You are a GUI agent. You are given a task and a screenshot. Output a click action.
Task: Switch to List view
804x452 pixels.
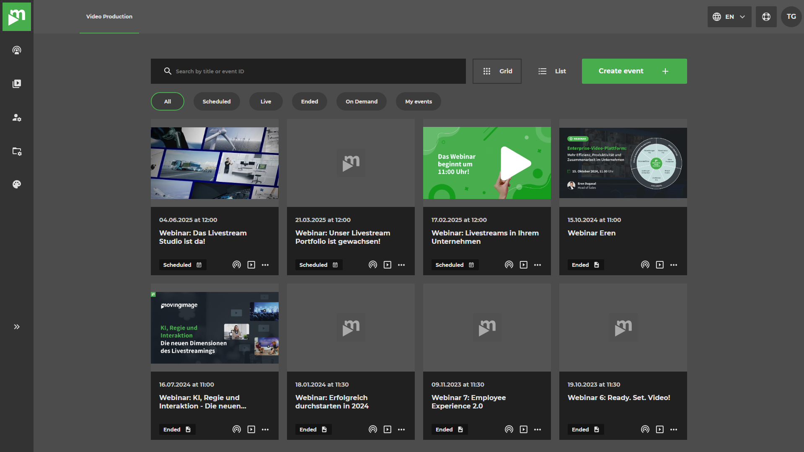pyautogui.click(x=552, y=71)
